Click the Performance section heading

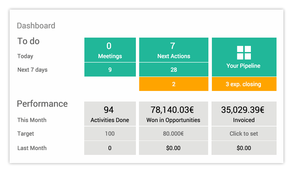coord(42,104)
